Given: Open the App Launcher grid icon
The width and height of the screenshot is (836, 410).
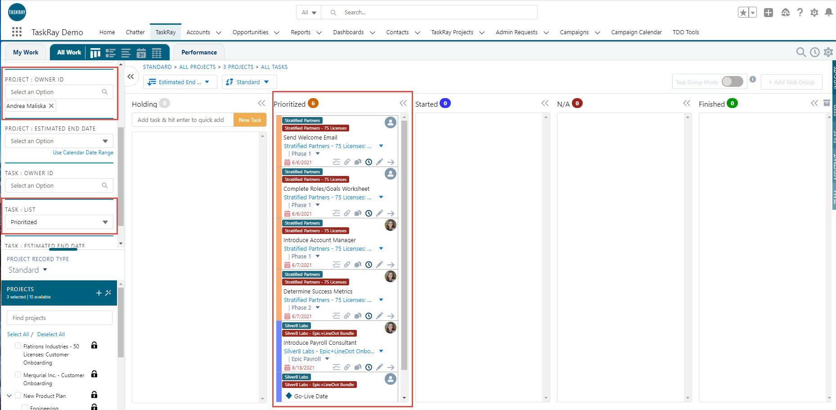Looking at the screenshot, I should [17, 32].
